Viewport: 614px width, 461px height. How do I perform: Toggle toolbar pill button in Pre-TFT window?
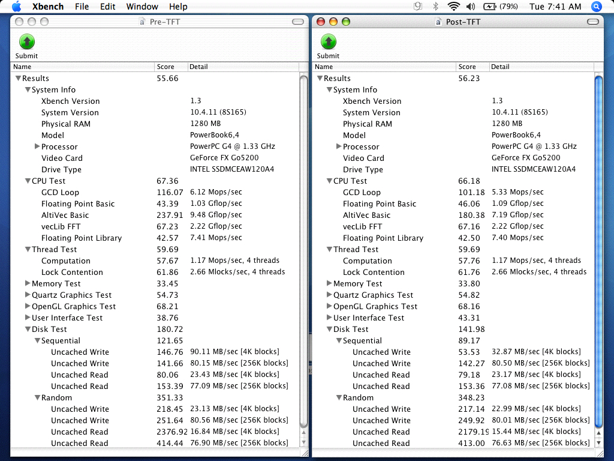pos(297,22)
